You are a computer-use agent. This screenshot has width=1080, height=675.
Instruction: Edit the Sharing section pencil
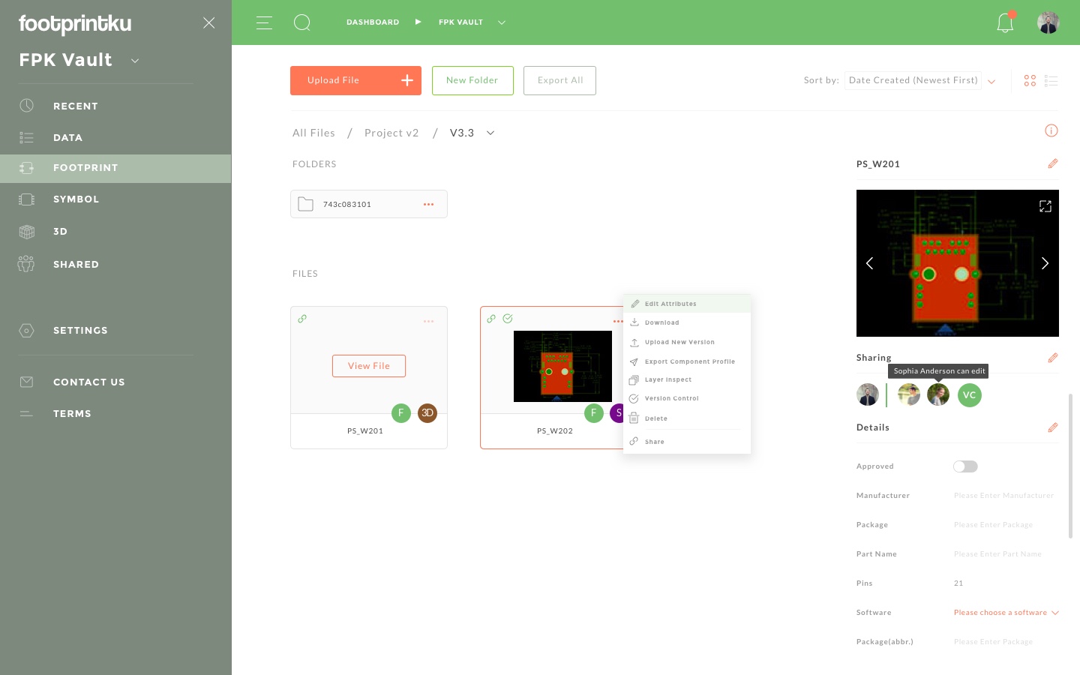1053,358
